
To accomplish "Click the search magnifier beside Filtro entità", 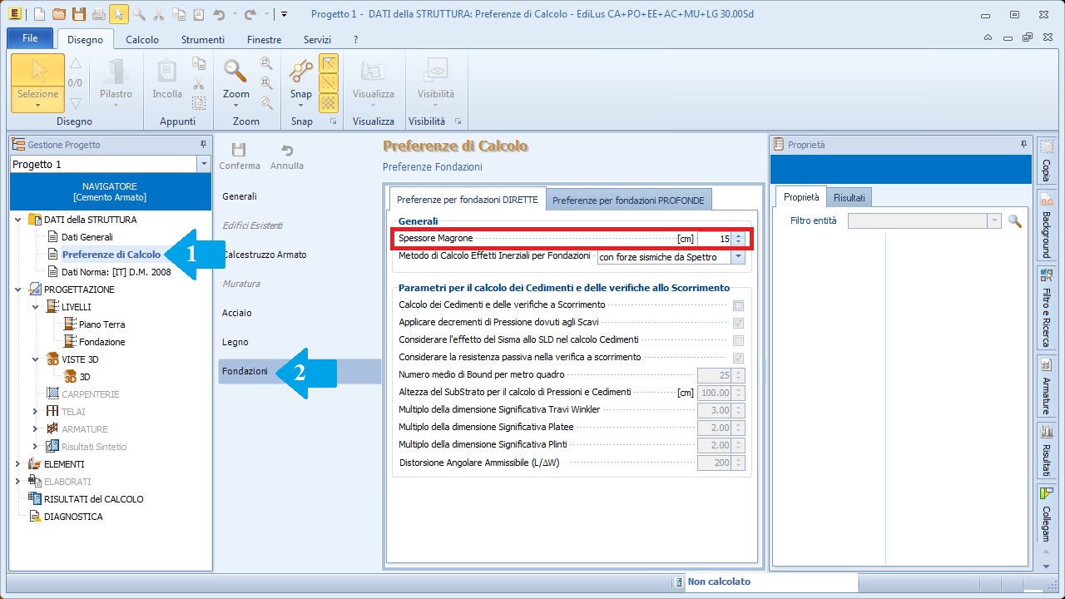I will (1014, 220).
